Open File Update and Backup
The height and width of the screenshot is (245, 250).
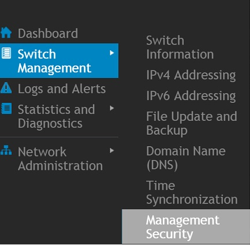(x=192, y=124)
